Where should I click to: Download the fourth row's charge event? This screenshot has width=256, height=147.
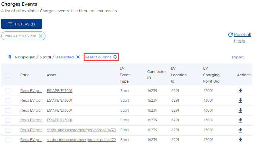click(x=240, y=120)
